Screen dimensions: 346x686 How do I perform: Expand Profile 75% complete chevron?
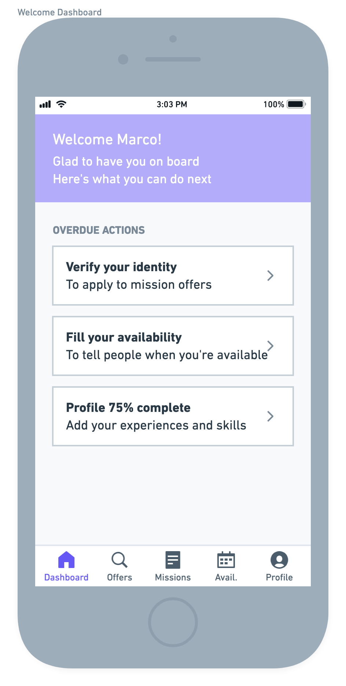point(270,416)
